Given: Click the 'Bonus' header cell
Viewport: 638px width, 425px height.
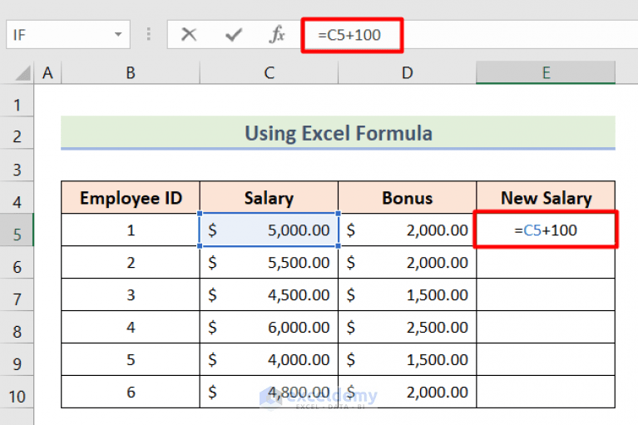Looking at the screenshot, I should [408, 198].
